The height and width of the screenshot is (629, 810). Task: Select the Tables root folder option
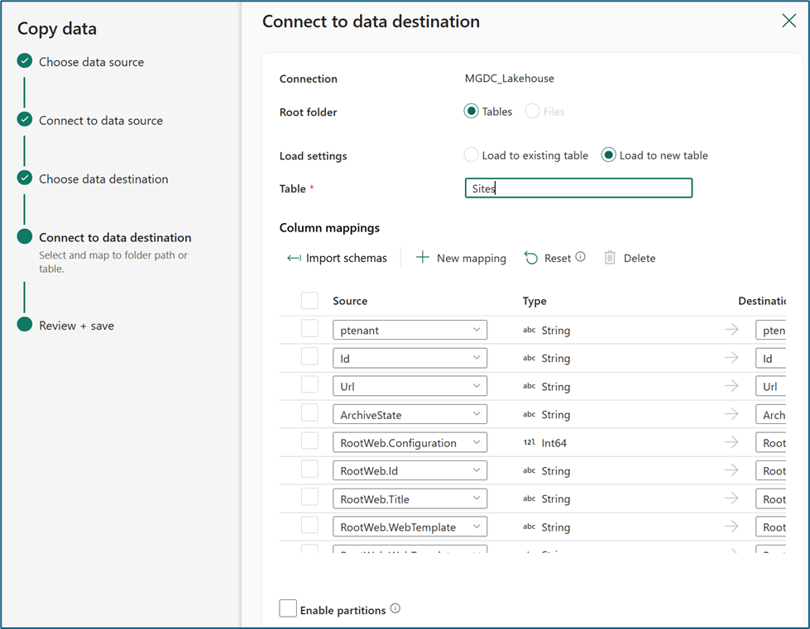(x=471, y=111)
